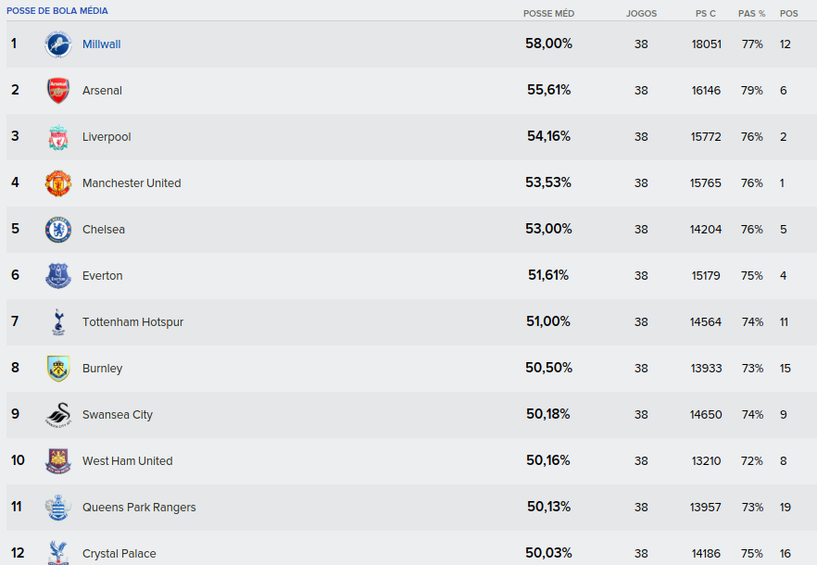Sort by POSSE MÉD column header
This screenshot has width=817, height=565.
548,14
